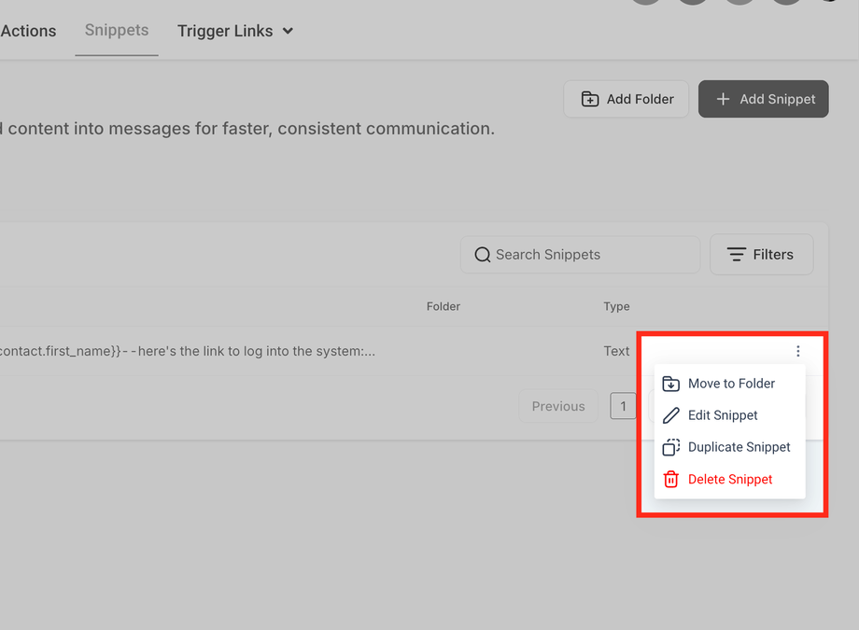859x630 pixels.
Task: Select Delete Snippet from the menu
Action: [x=730, y=479]
